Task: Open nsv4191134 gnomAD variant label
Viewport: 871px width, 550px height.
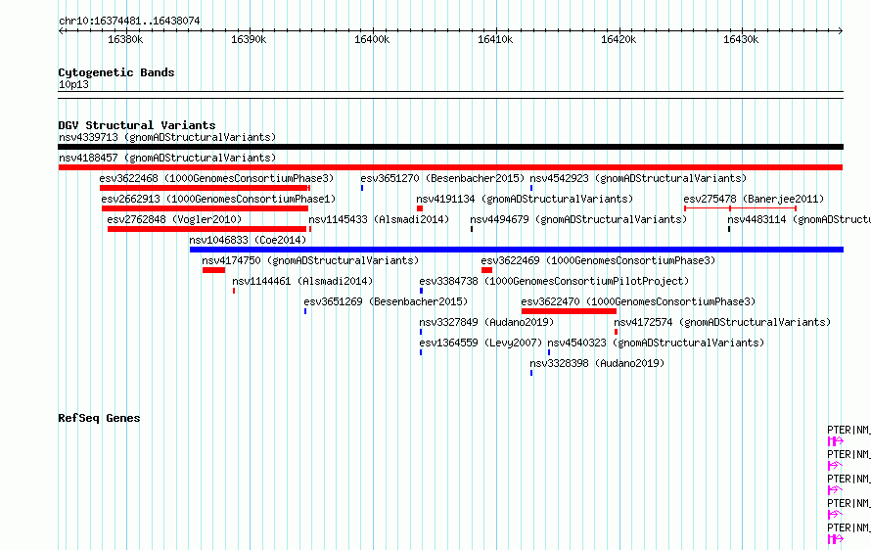Action: (x=525, y=199)
